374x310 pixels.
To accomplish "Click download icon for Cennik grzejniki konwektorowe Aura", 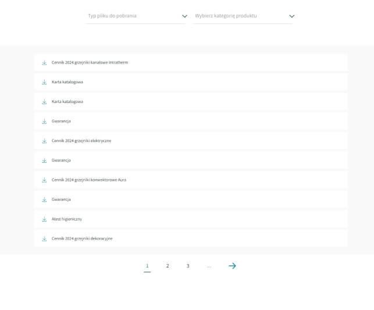I will (44, 180).
